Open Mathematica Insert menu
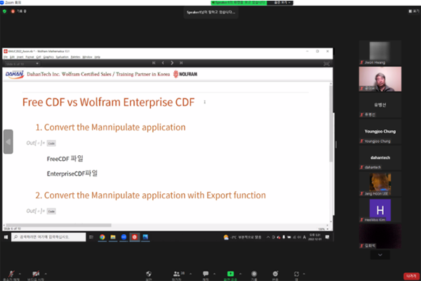Viewport: 421px width, 281px height. pyautogui.click(x=20, y=57)
